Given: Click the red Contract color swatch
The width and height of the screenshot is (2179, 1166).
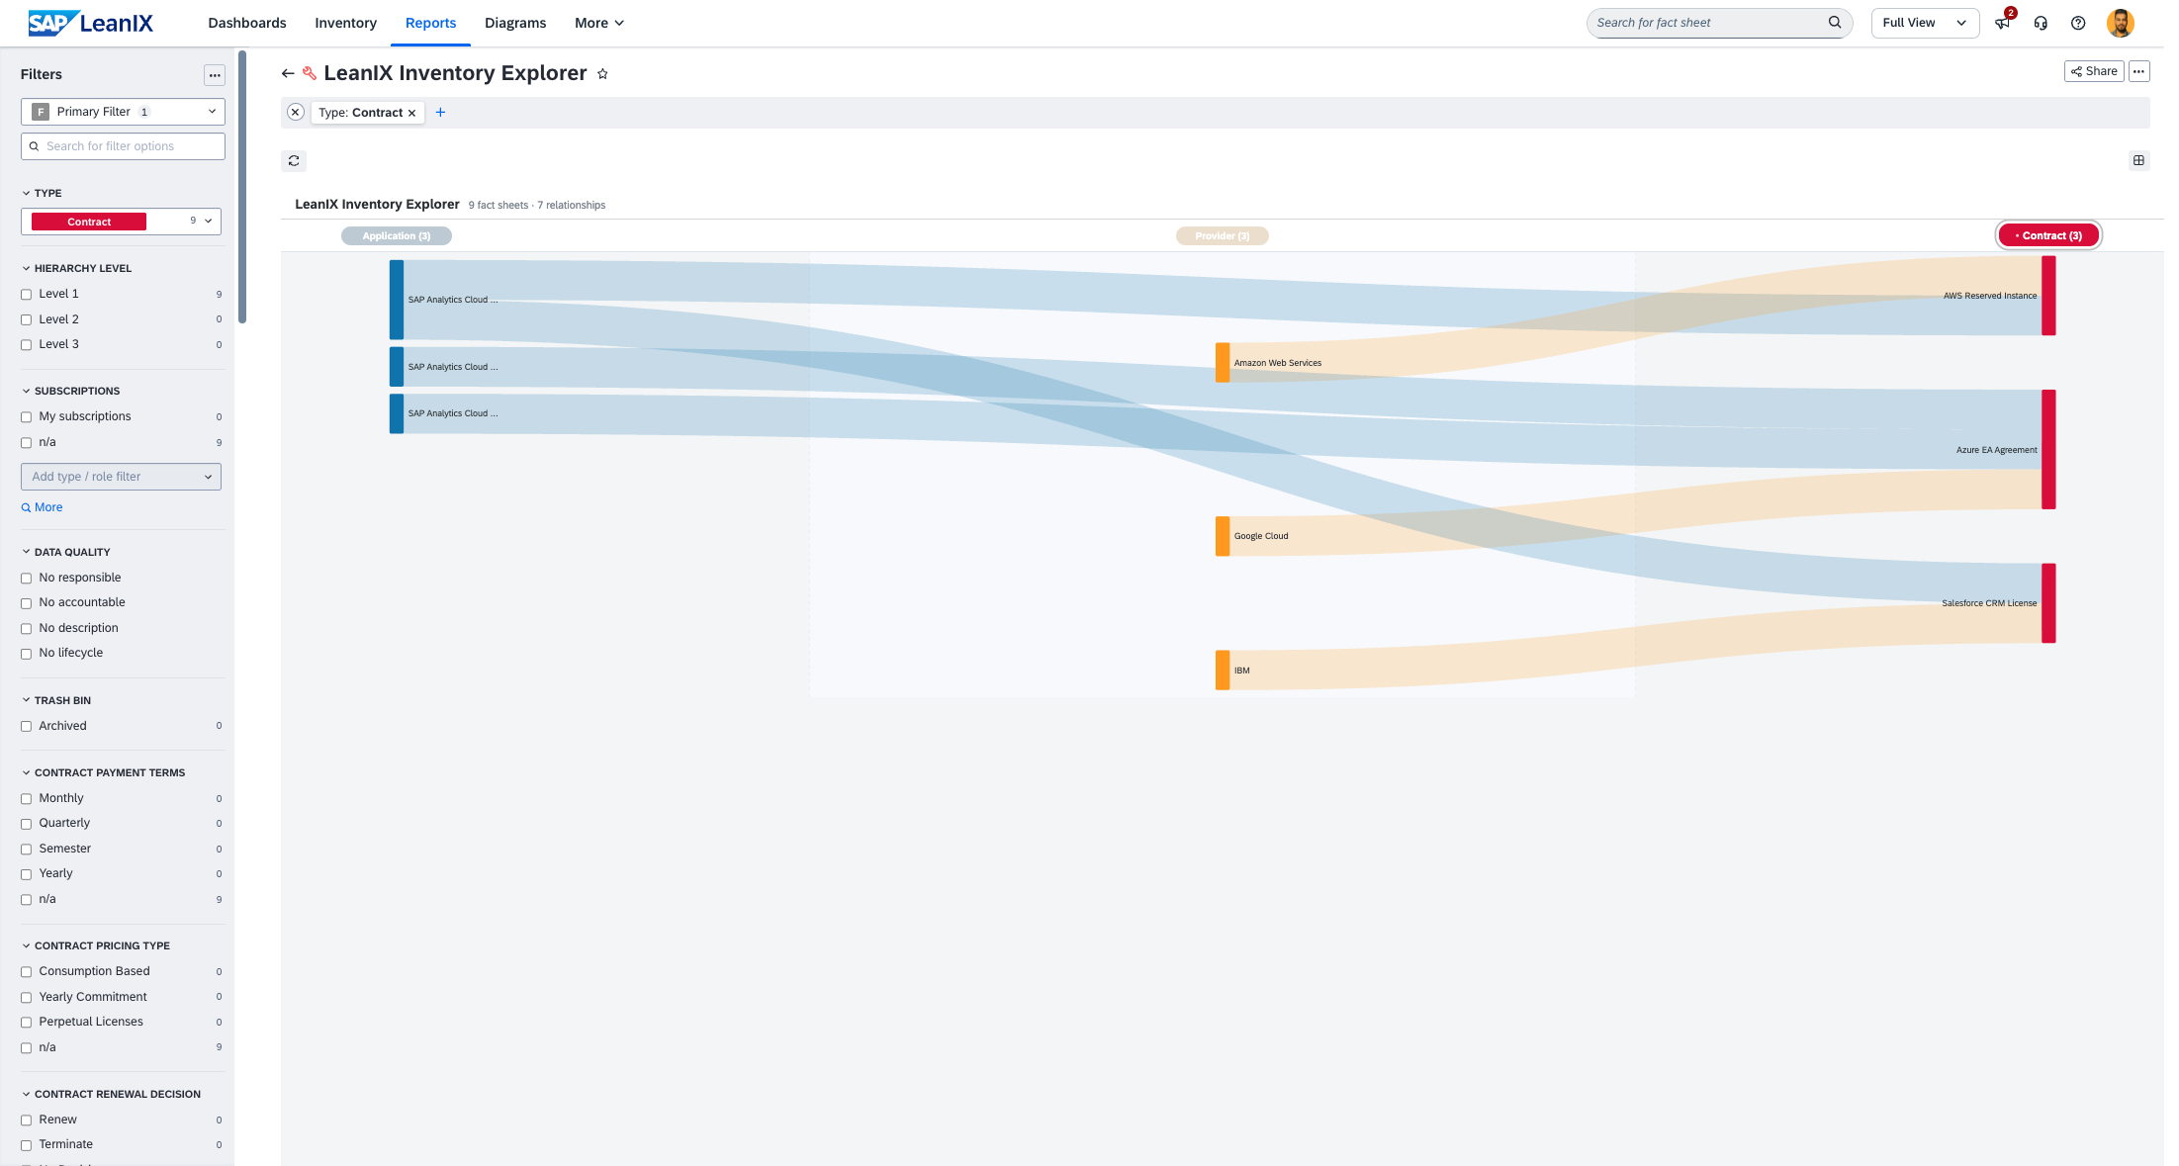Looking at the screenshot, I should (89, 222).
